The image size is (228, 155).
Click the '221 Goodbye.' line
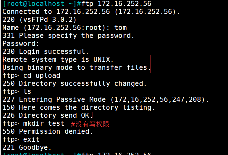click(27, 147)
